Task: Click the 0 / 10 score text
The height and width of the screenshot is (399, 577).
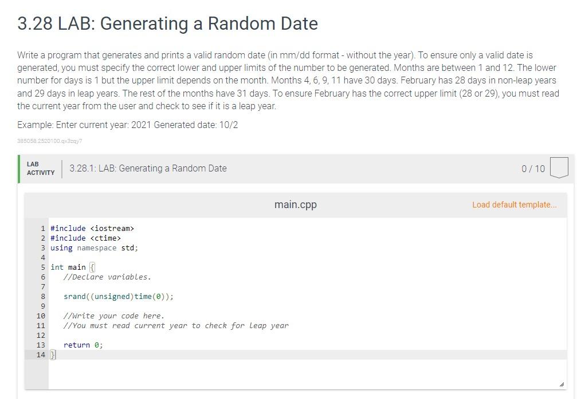Action: 533,169
